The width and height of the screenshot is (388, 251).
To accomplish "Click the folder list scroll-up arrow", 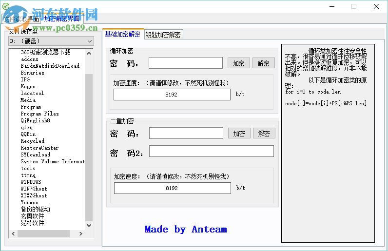I will (x=89, y=53).
